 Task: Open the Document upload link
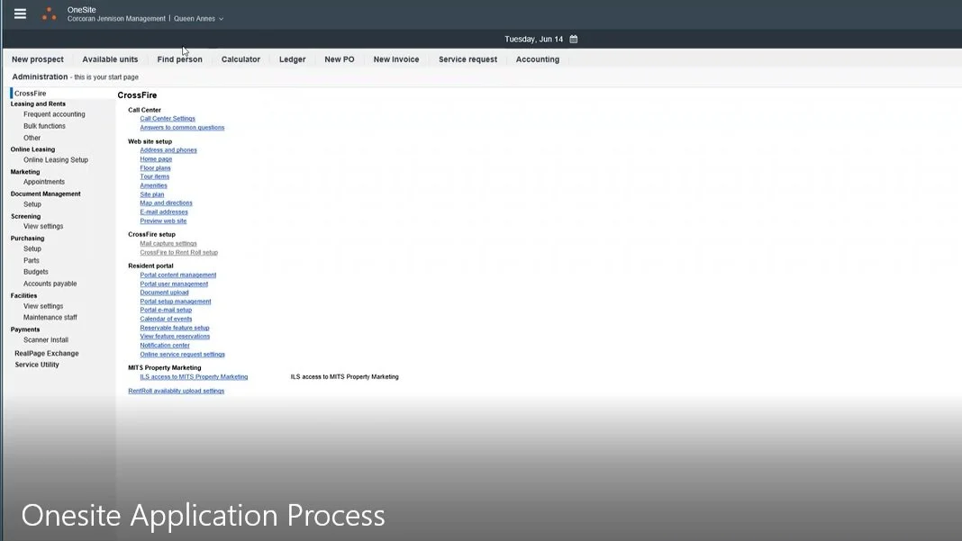pos(165,293)
